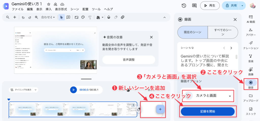Screen dimensions: 260x121
Task: Click the search icon in the toolbar
Action: pos(8,17)
